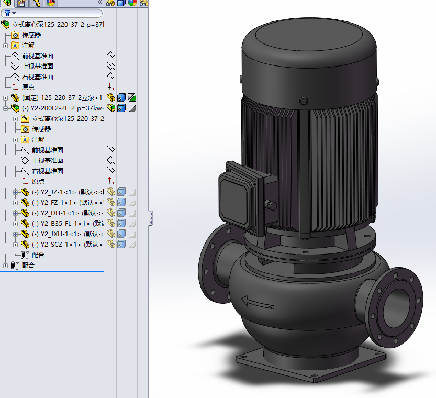Open the FeatureManager design tree tab
Viewport: 436px width, 398px height.
pyautogui.click(x=7, y=3)
